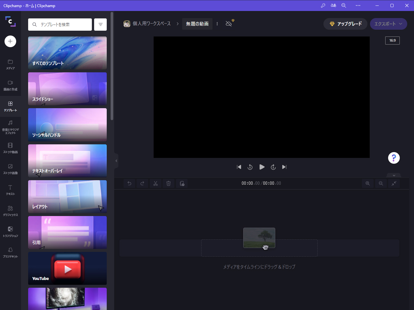This screenshot has height=310, width=414.
Task: Select the 録画と作成 sidebar icon
Action: pos(10,85)
